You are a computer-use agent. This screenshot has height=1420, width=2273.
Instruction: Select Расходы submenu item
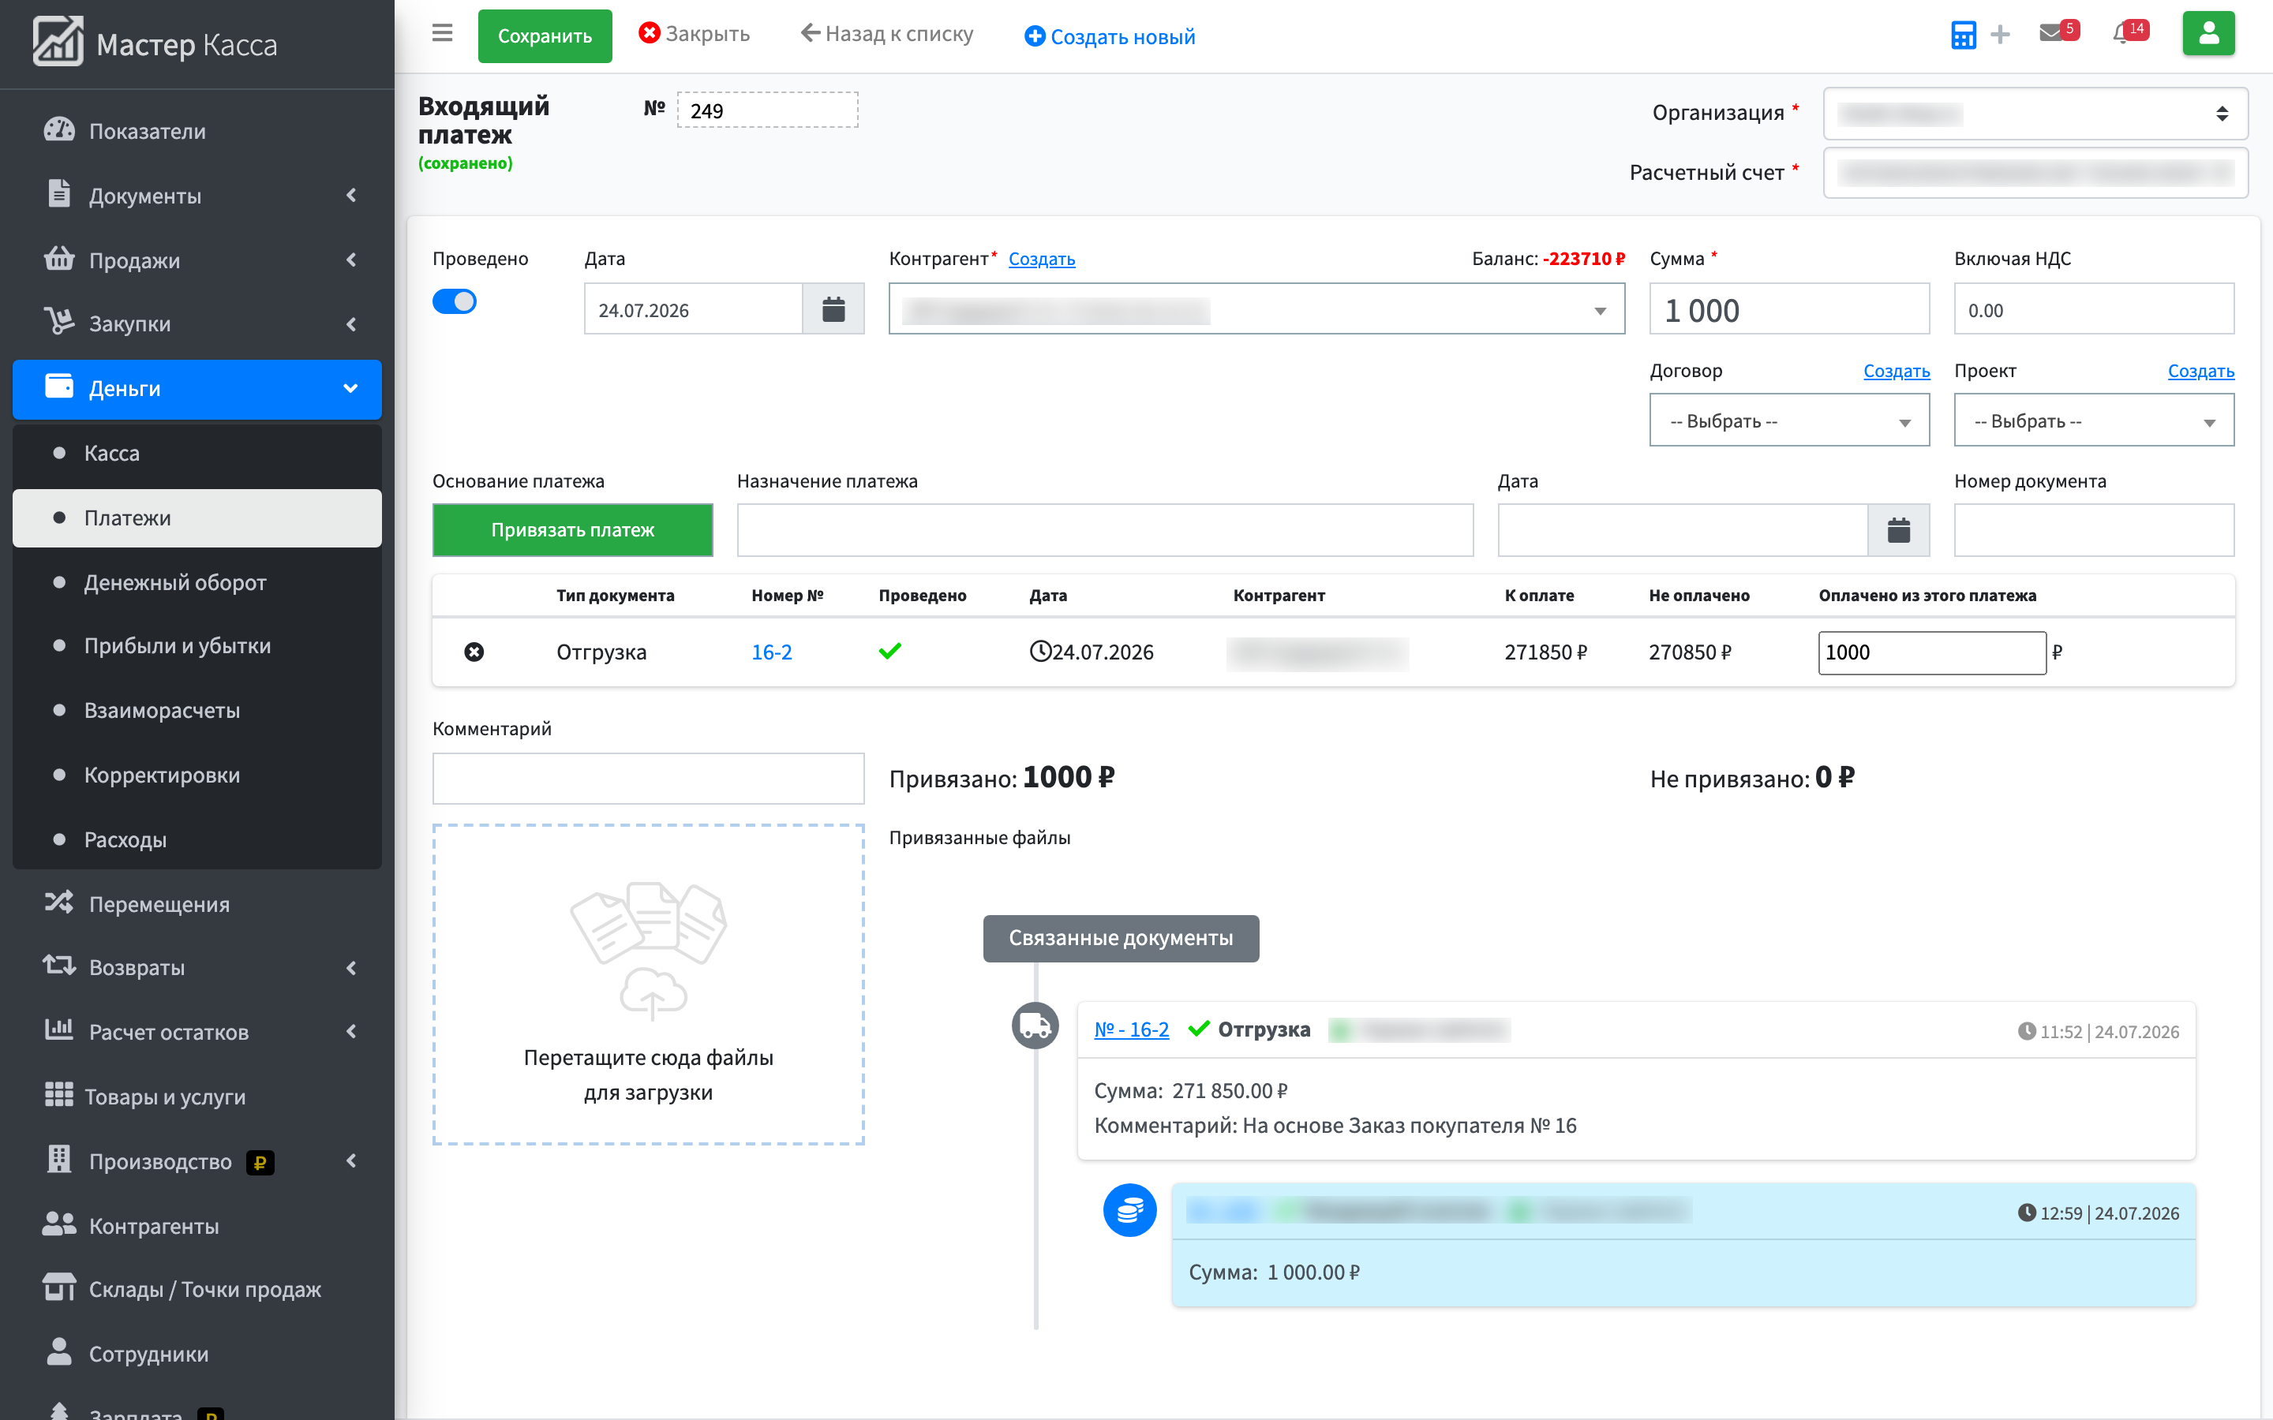(x=197, y=839)
